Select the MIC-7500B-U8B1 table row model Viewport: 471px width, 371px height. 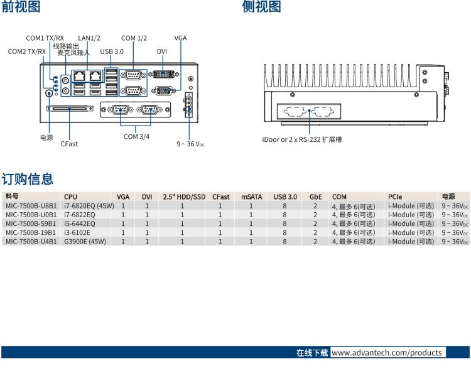[31, 205]
